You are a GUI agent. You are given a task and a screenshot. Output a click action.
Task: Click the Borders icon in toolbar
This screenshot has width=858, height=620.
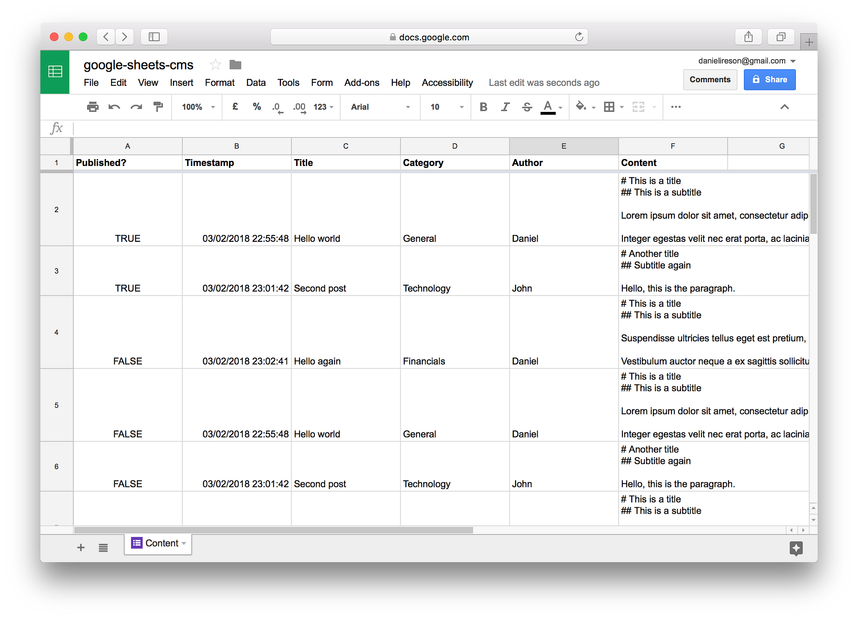click(x=611, y=107)
